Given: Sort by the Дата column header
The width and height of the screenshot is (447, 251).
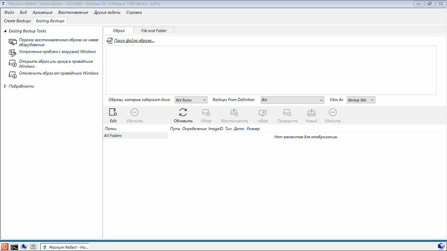Looking at the screenshot, I should point(239,129).
